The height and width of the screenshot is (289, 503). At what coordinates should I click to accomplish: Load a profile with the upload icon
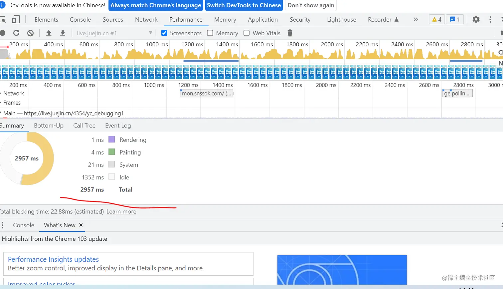tap(49, 33)
